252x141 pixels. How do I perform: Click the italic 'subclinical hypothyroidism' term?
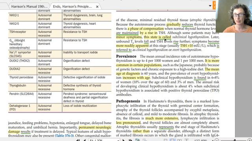pos(191,37)
